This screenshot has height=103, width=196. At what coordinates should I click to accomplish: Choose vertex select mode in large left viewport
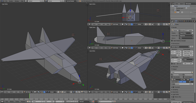click(x=59, y=92)
